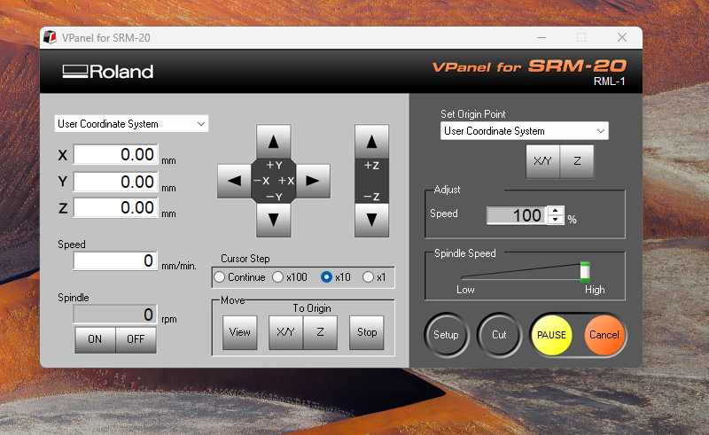The height and width of the screenshot is (435, 709).
Task: Click the High label under Spindle Speed
Action: point(595,290)
